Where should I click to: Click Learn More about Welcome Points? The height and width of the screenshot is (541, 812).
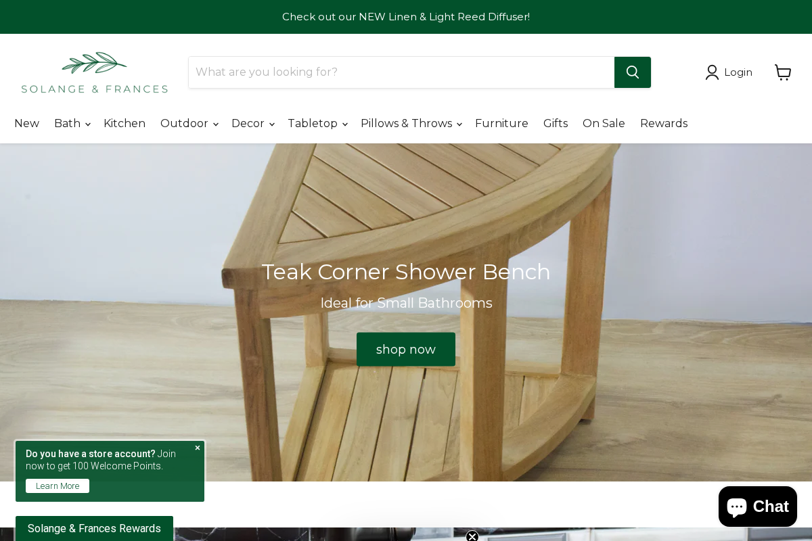point(58,486)
